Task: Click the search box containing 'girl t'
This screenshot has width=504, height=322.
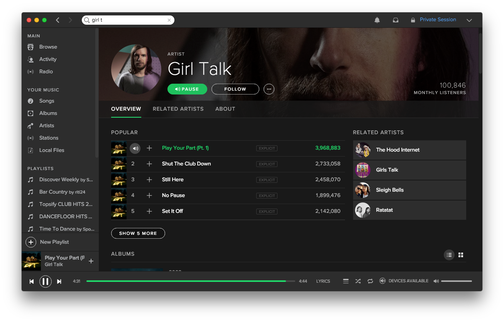Action: click(x=128, y=20)
